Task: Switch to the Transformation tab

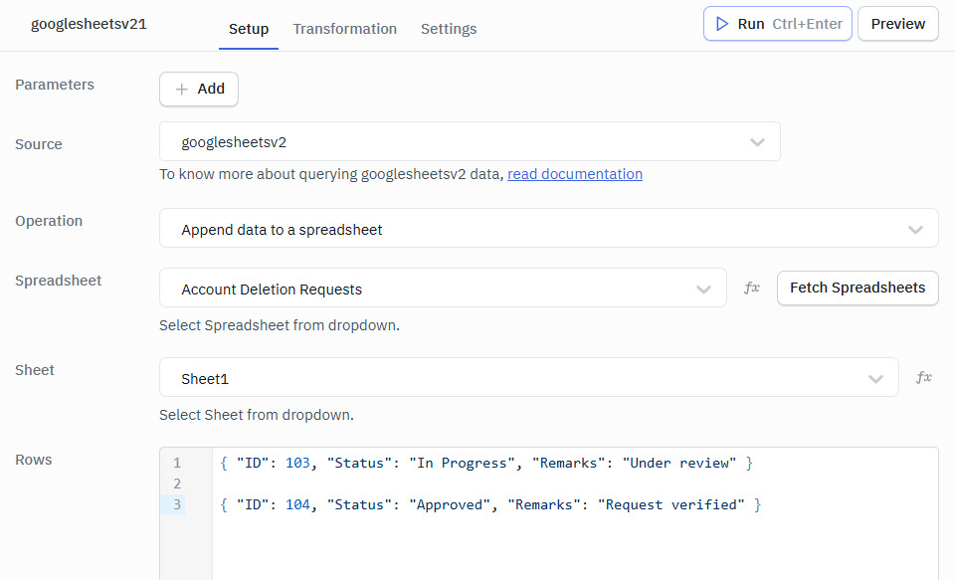Action: pyautogui.click(x=345, y=29)
